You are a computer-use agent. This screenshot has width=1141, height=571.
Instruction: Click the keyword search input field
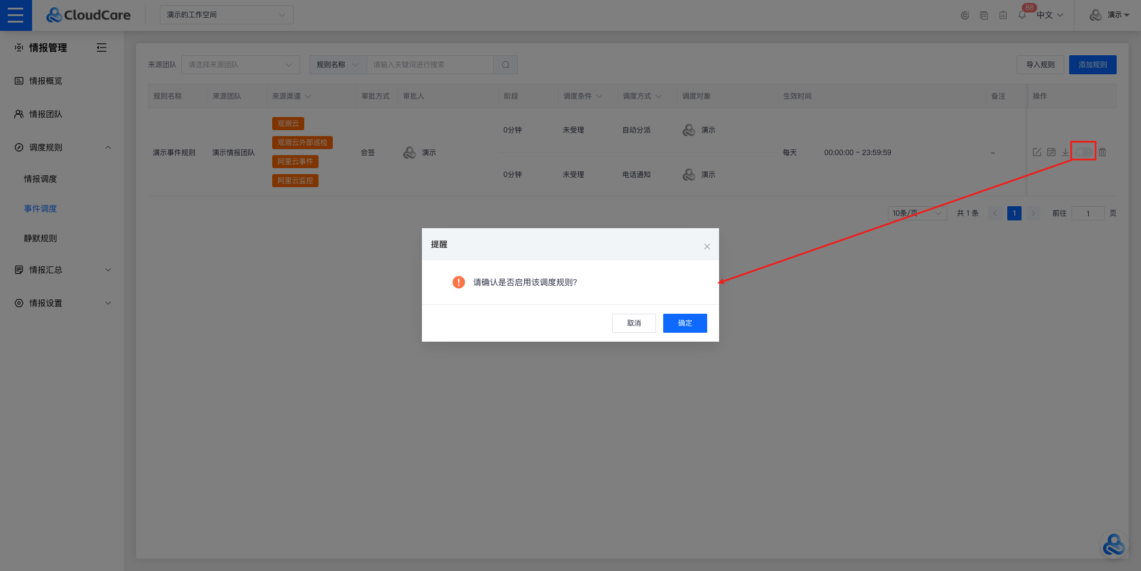pyautogui.click(x=430, y=65)
